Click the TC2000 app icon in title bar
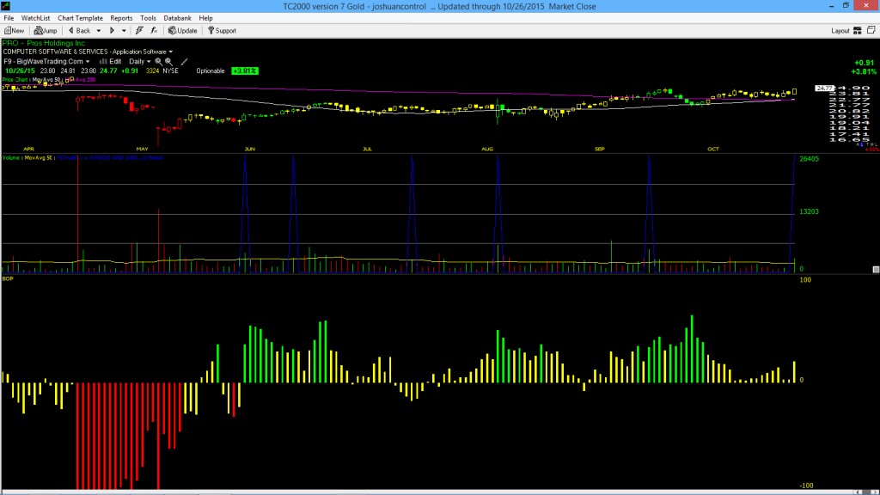This screenshot has height=495, width=880. [6, 6]
